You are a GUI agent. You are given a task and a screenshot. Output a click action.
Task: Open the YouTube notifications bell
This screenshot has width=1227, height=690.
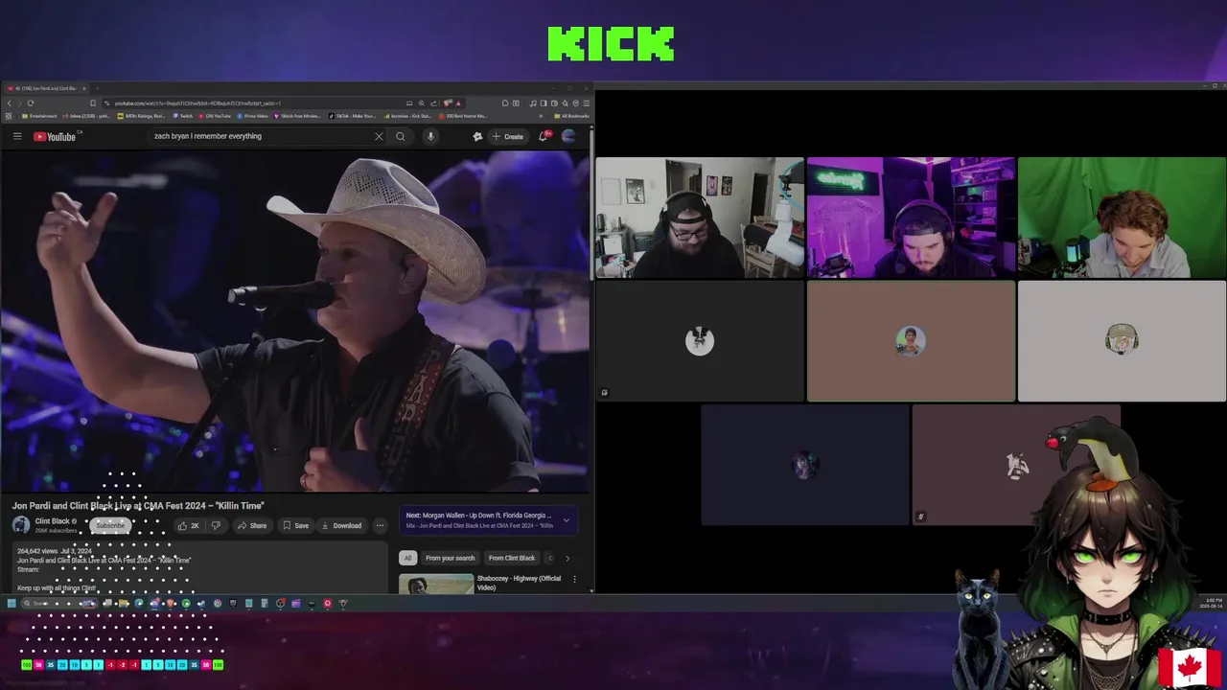point(543,136)
